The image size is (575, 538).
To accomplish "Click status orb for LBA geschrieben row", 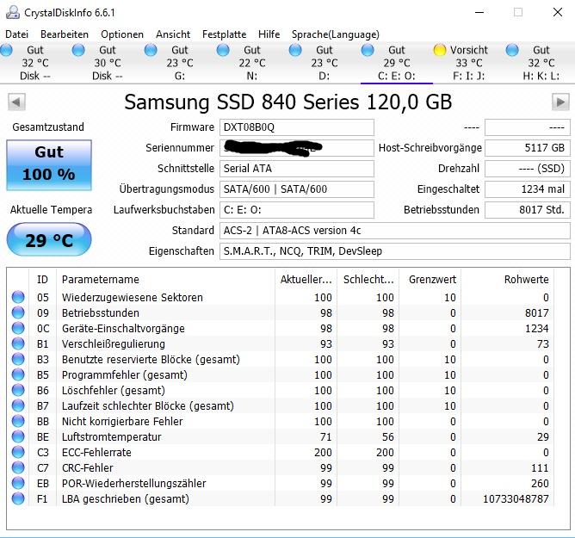I will tap(18, 498).
